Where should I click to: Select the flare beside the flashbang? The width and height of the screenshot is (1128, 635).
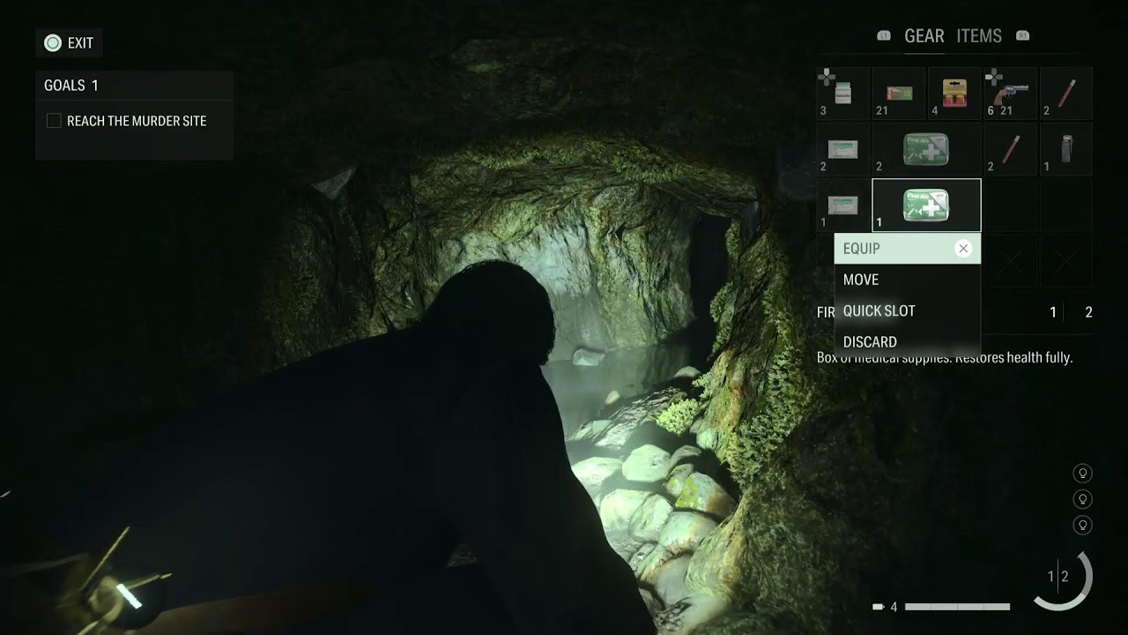1010,149
